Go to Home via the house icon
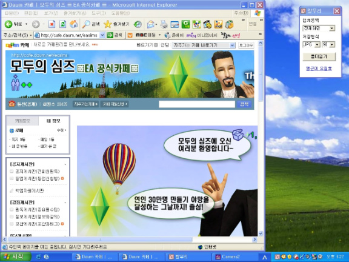 pos(74,24)
